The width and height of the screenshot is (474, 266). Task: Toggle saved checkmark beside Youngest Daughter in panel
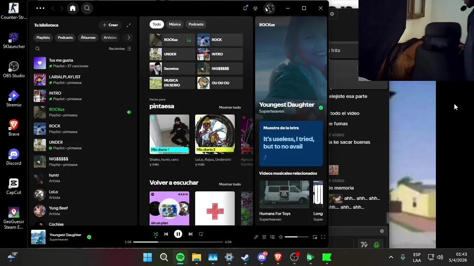(321, 108)
